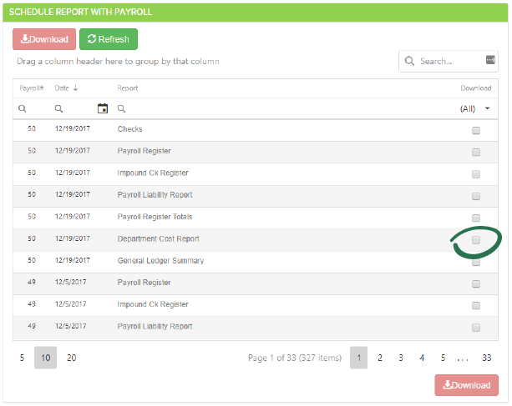Go to page 4
Screen dimensions: 512x406
coord(422,358)
